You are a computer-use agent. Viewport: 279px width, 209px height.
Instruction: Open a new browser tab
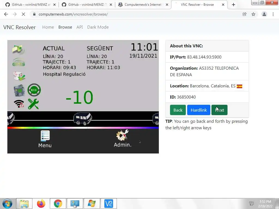pyautogui.click(x=233, y=5)
